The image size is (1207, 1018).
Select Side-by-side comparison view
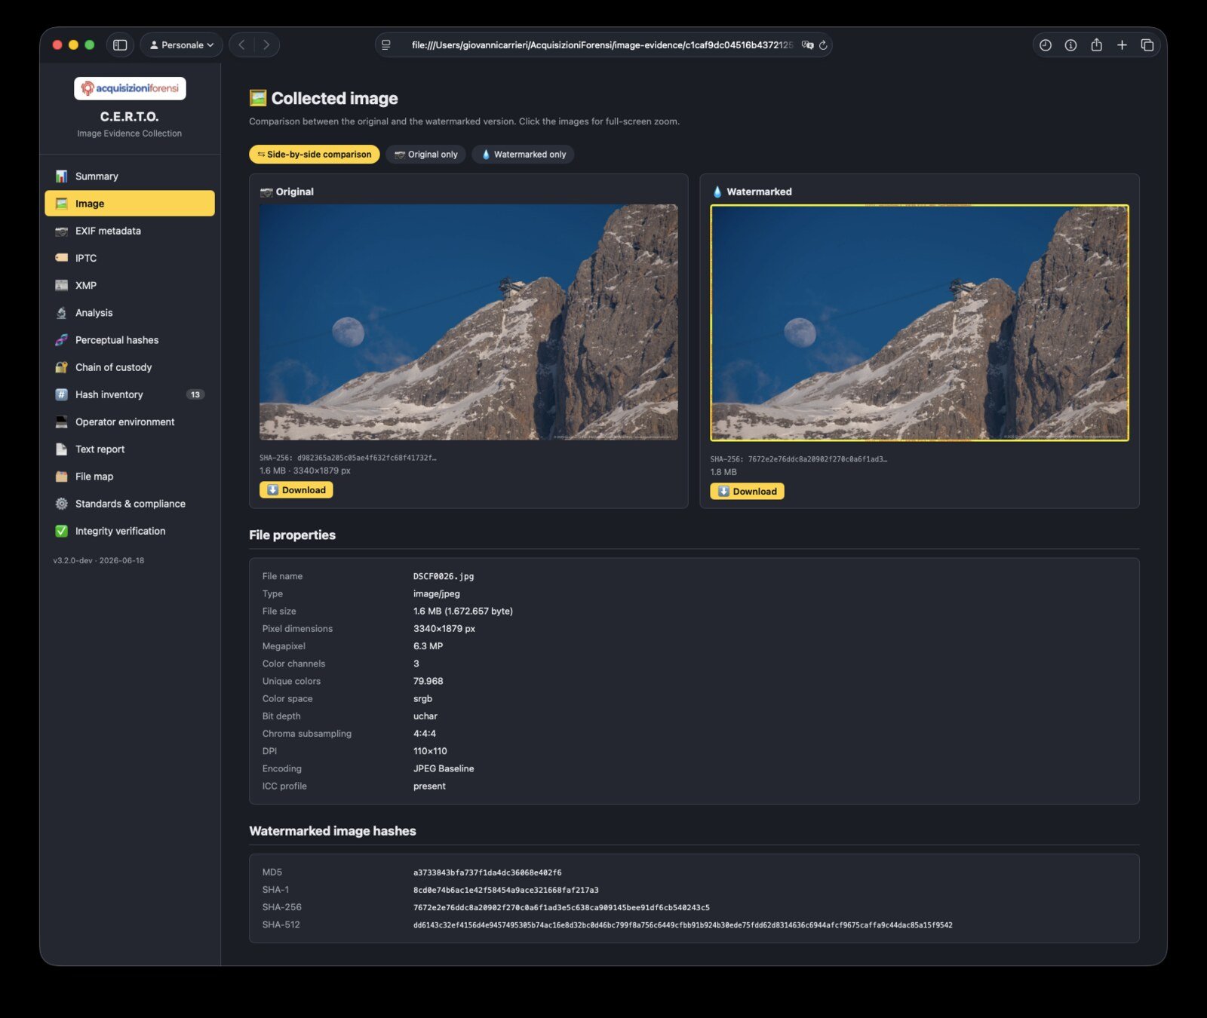(x=314, y=155)
